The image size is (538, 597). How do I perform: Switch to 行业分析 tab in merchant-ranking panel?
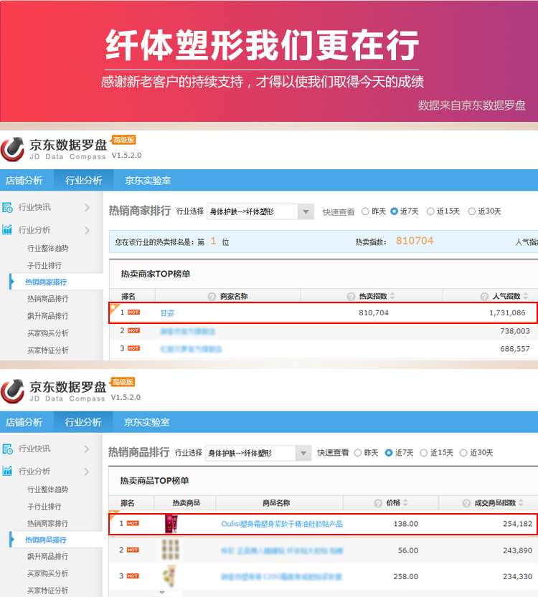click(x=83, y=180)
